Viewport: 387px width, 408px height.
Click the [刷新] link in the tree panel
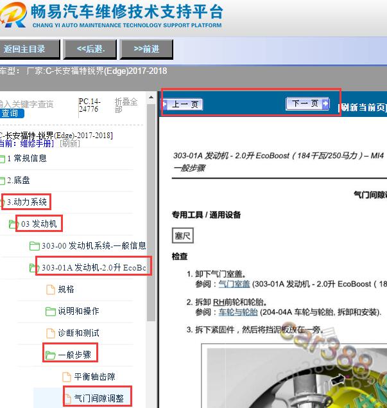[x=70, y=144]
